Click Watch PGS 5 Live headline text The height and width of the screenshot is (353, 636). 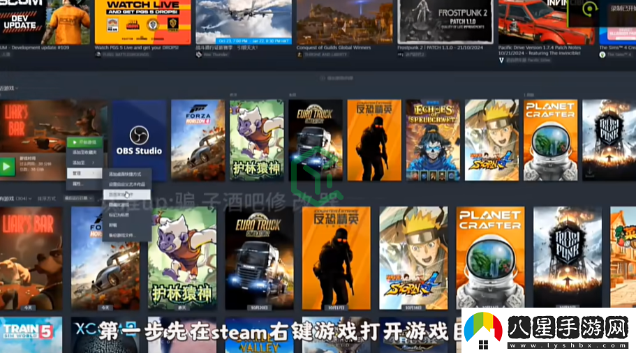click(x=137, y=47)
